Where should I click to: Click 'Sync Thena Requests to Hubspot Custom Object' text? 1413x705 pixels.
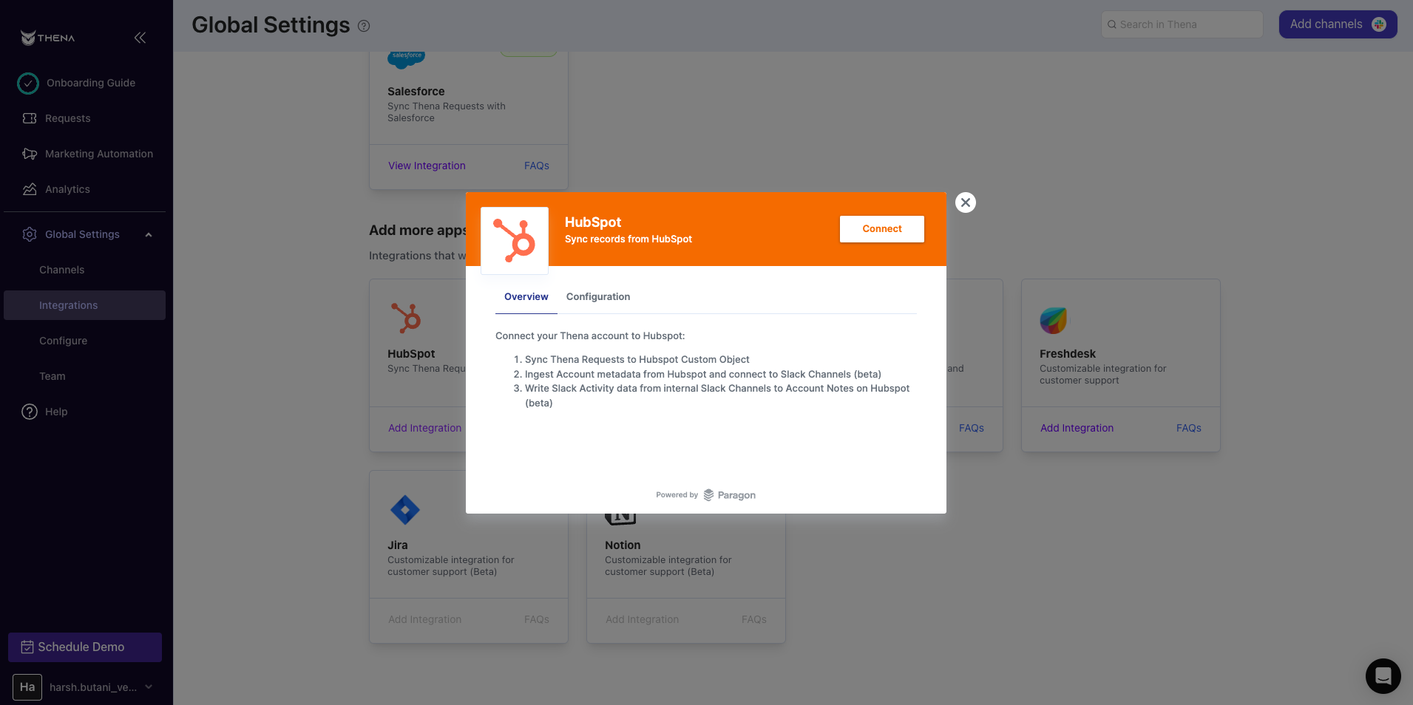click(x=637, y=360)
